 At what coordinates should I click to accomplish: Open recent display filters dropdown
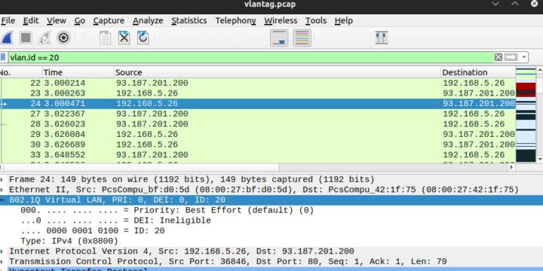[x=524, y=57]
